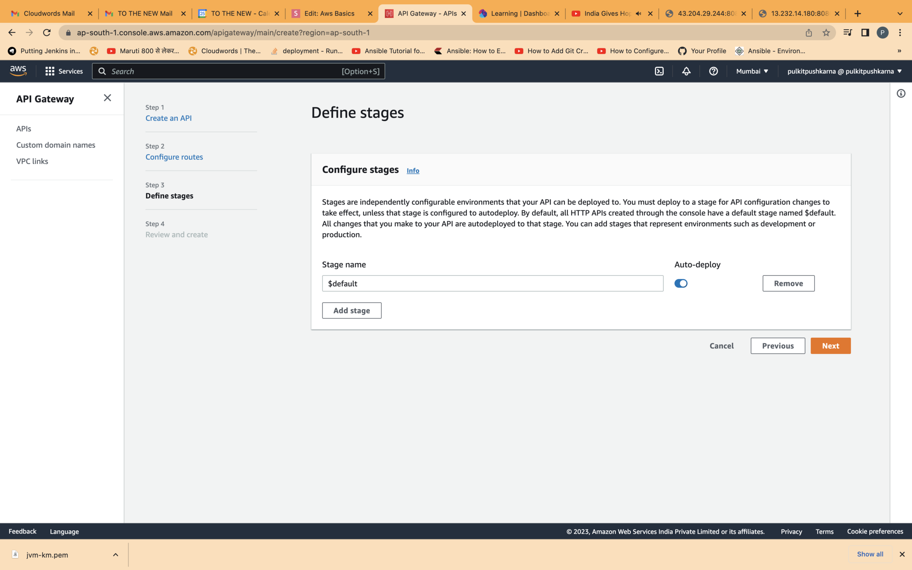Bookmark page with star icon
The image size is (912, 570).
[826, 33]
